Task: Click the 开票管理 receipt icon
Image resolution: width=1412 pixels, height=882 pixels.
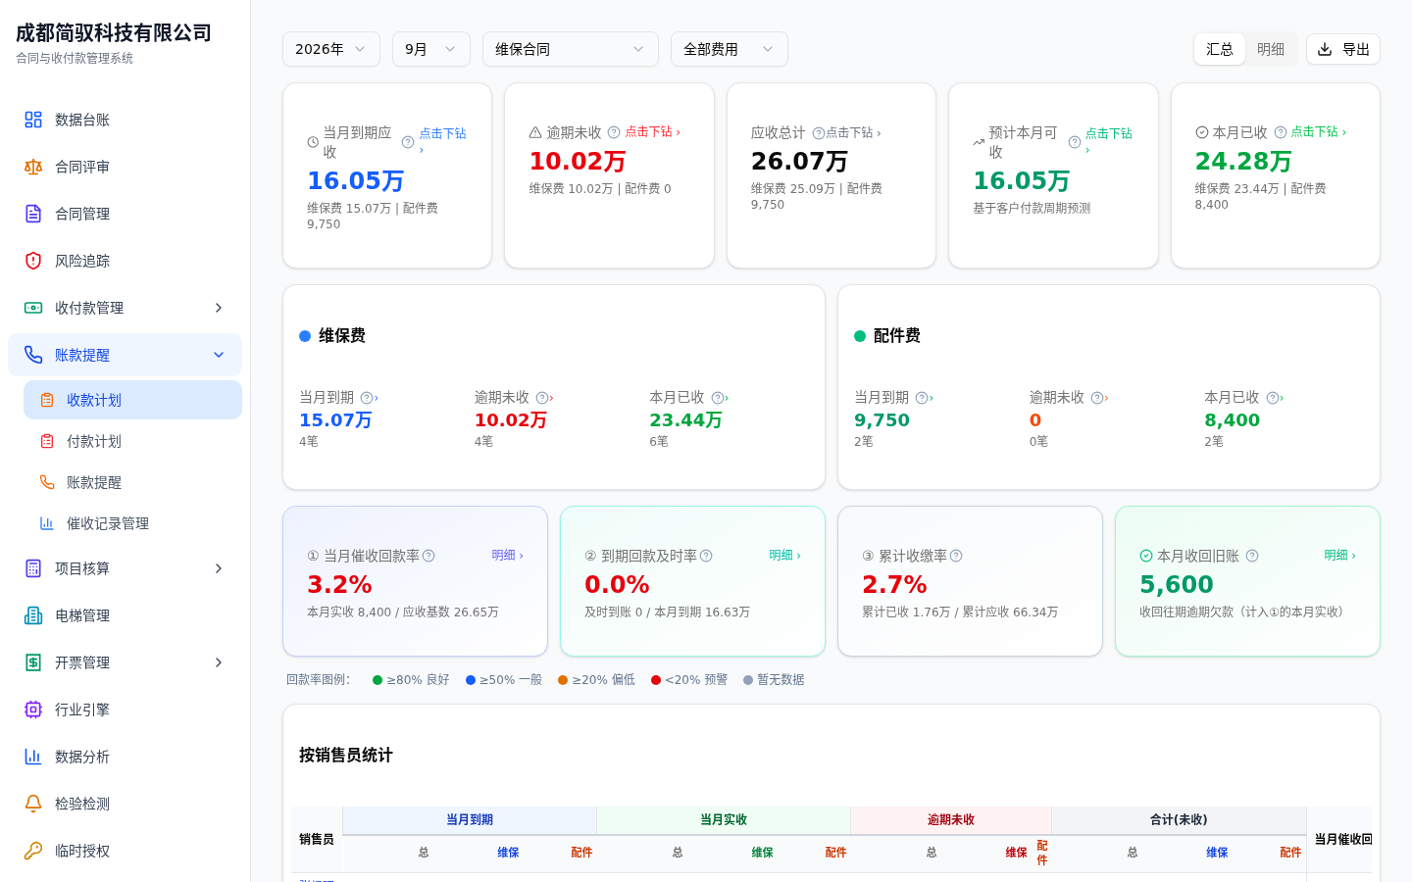Action: 33,662
